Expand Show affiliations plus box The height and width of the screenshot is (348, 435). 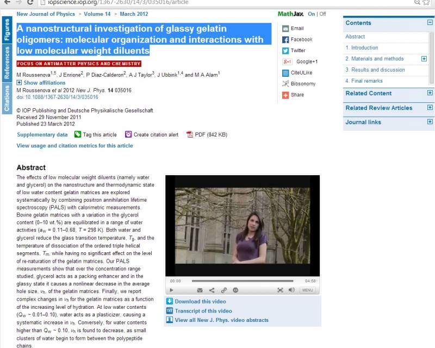pos(19,83)
